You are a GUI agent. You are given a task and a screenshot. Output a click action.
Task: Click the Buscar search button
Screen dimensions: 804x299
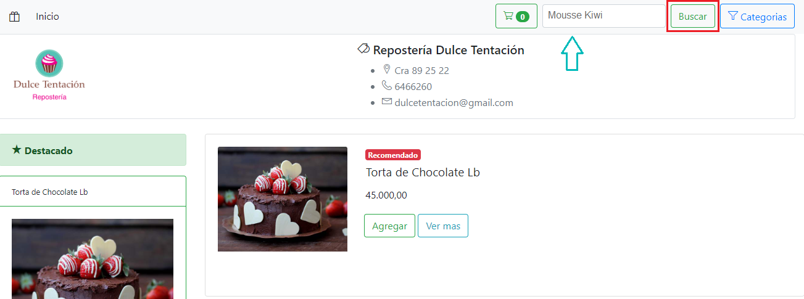(x=693, y=17)
